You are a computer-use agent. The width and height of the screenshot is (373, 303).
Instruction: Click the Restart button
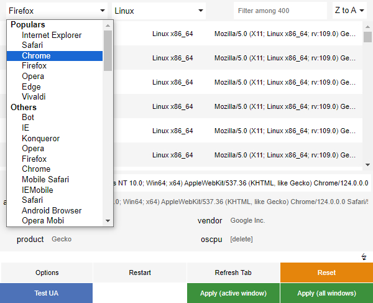click(140, 273)
